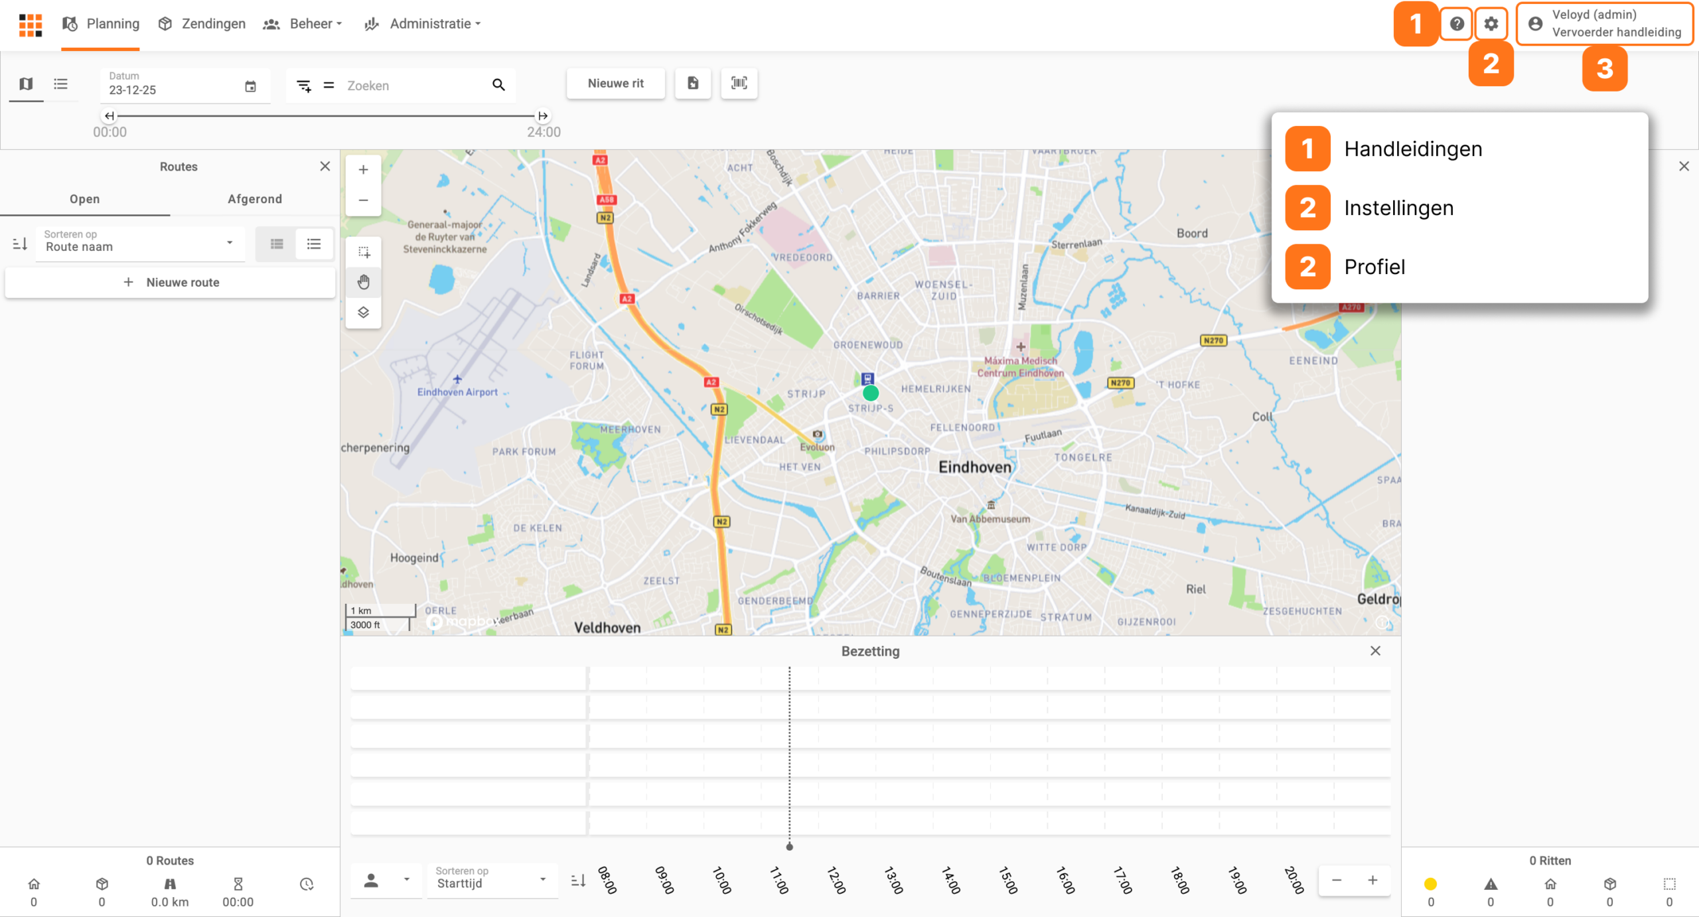Click the import file icon button
Image resolution: width=1699 pixels, height=917 pixels.
pos(692,83)
